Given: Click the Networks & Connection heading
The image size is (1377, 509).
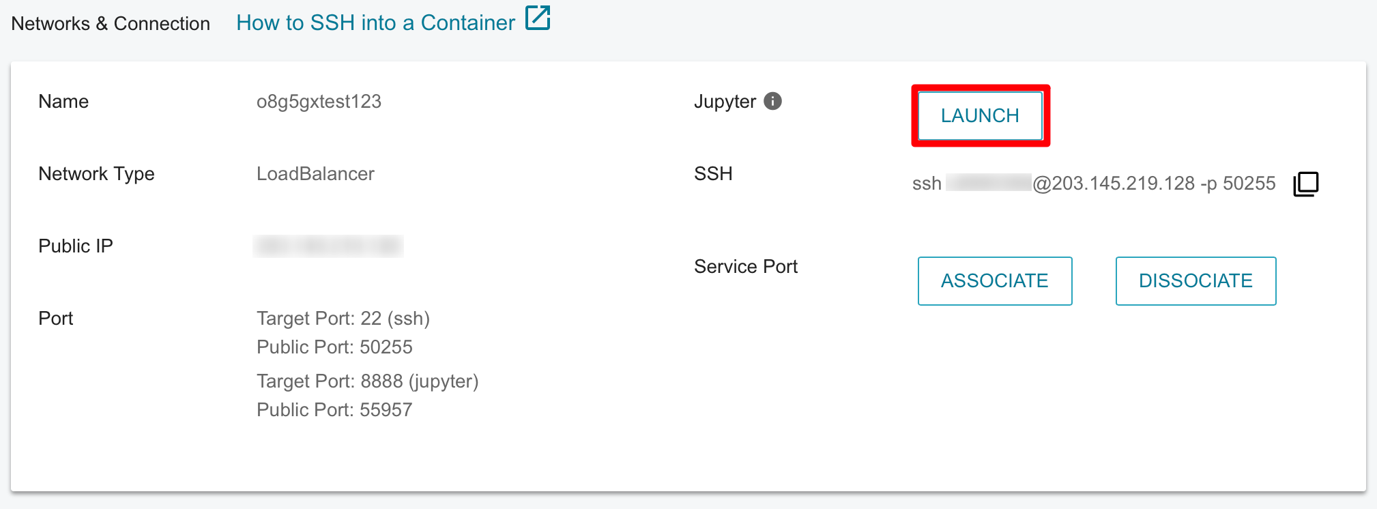Looking at the screenshot, I should click(x=111, y=23).
